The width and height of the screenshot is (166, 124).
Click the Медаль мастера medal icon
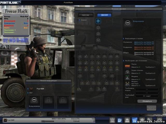pyautogui.click(x=127, y=84)
